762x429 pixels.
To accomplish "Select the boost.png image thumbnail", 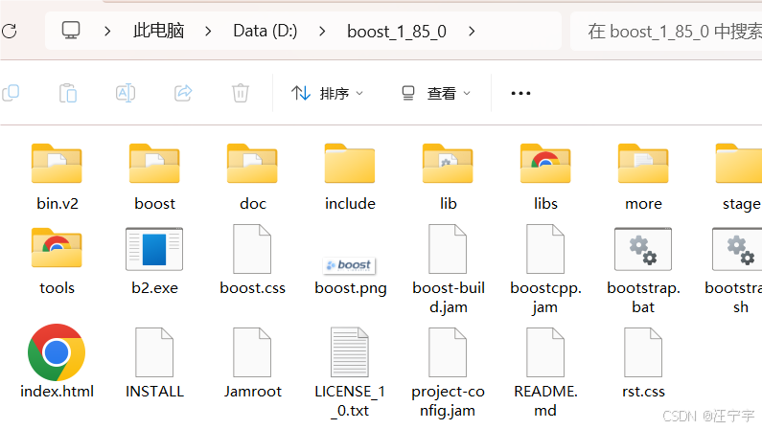I will pos(350,265).
